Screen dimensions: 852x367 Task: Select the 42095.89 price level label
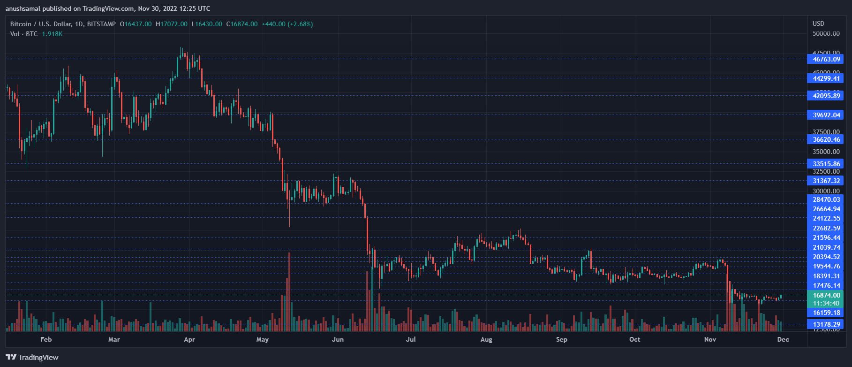[825, 96]
